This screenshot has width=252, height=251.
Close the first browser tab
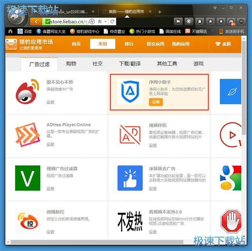click(93, 11)
